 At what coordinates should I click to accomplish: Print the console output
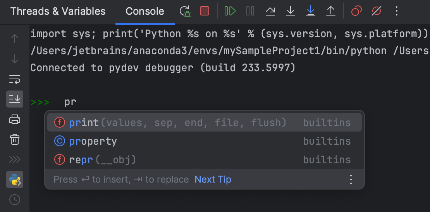15,119
